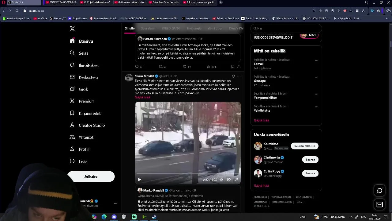Open Keskustelu messages from sidebar
392x221 pixels.
click(84, 77)
